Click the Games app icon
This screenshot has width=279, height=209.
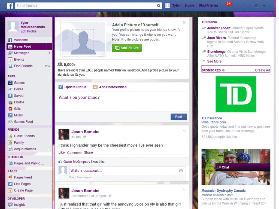coord(10,83)
